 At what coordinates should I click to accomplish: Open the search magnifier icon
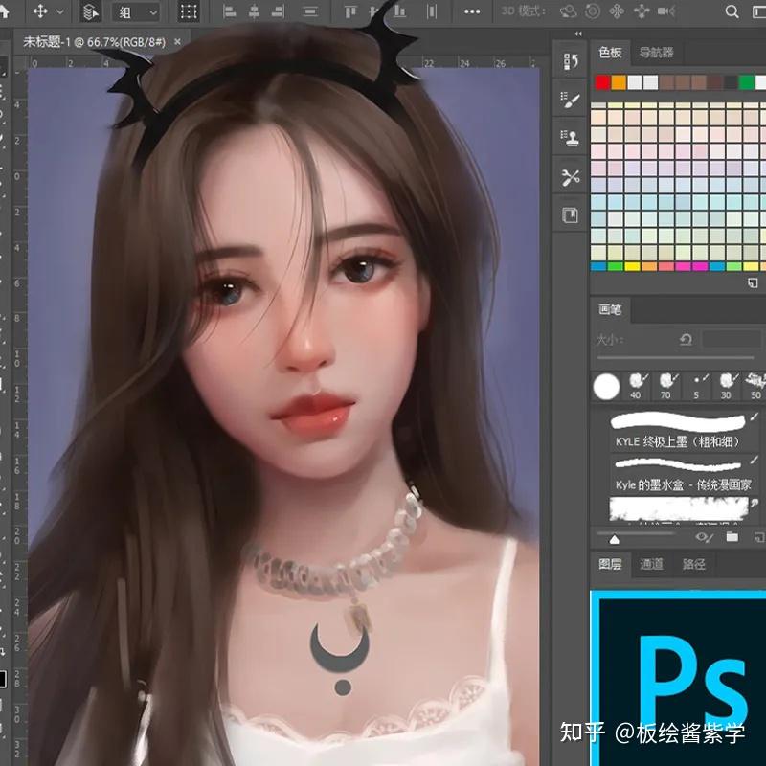pos(732,11)
